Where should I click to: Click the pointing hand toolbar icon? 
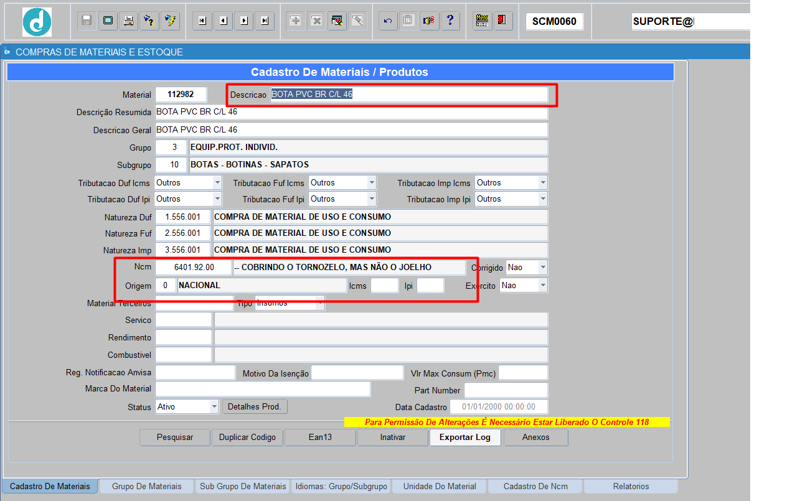click(x=429, y=21)
